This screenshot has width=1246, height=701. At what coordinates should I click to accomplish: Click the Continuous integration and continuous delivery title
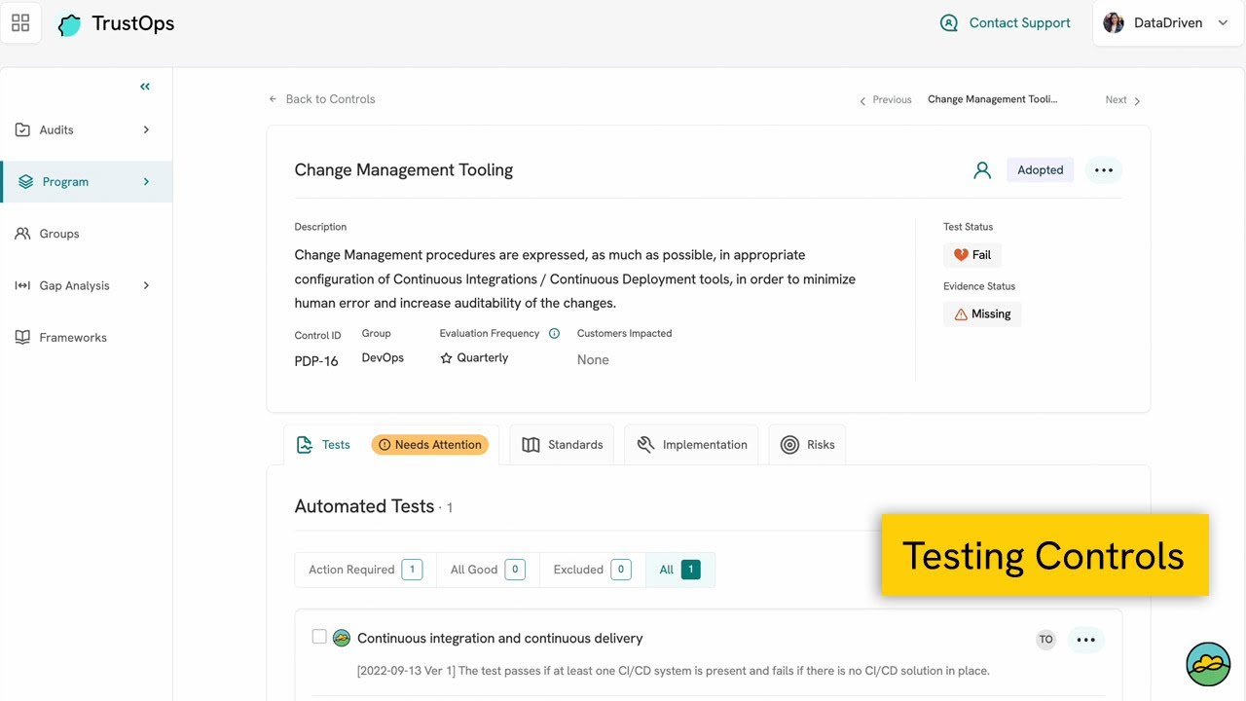[x=499, y=639]
